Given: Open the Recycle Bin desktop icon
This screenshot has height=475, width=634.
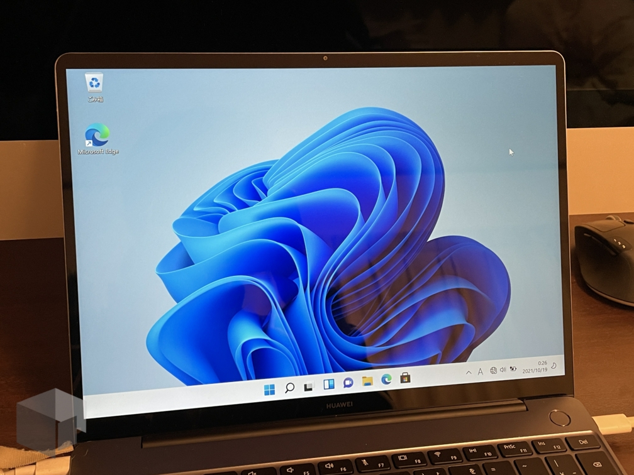Looking at the screenshot, I should 94,87.
